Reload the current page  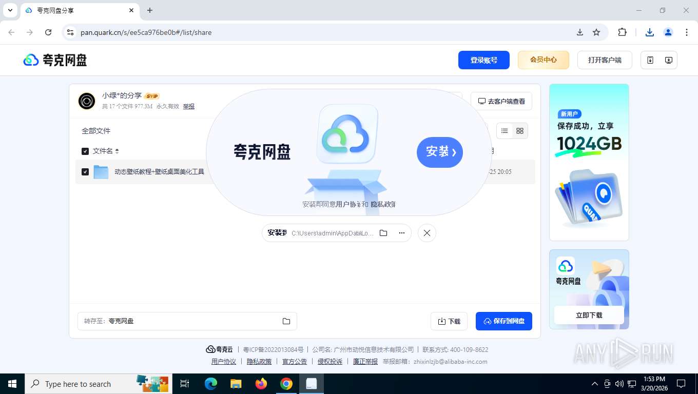(48, 32)
